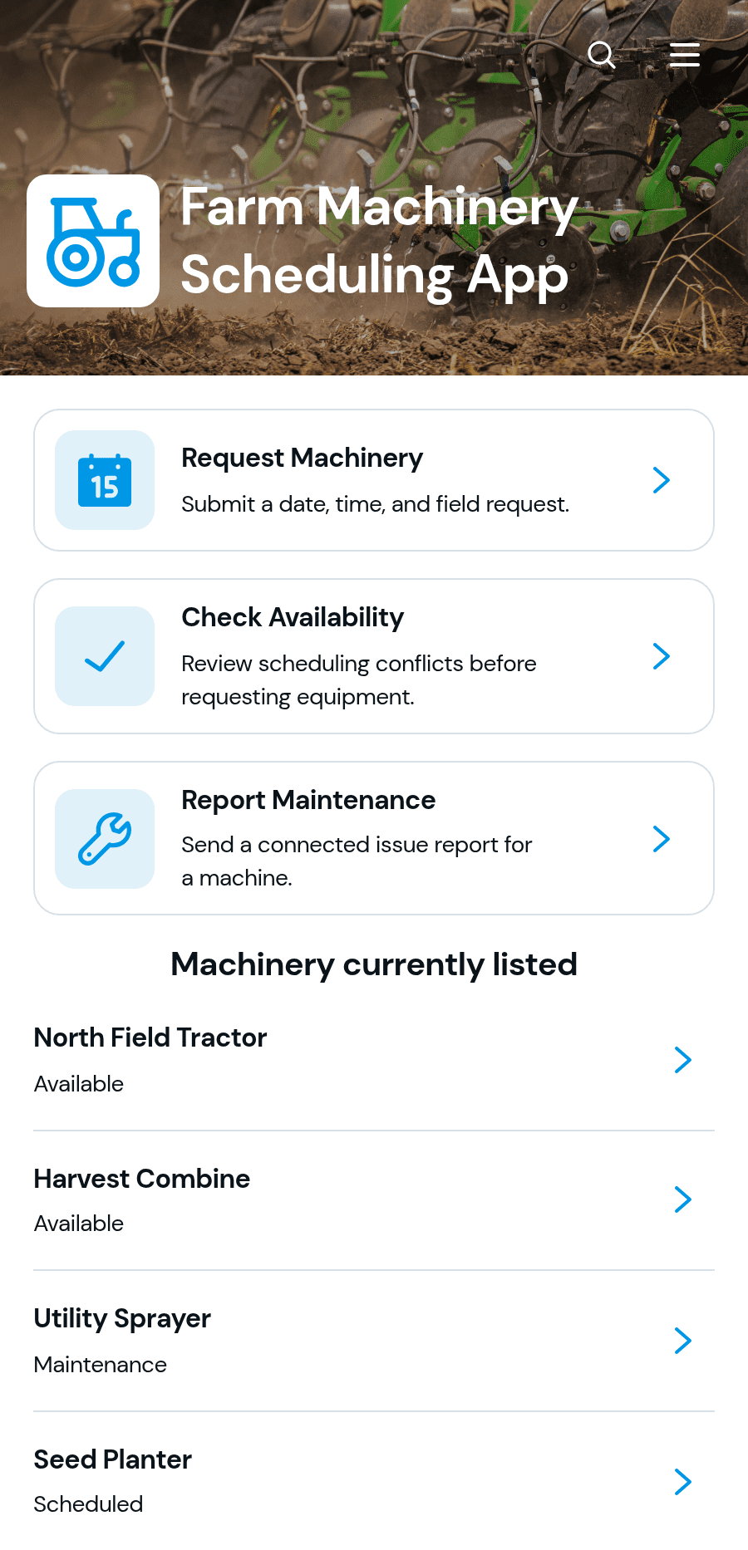Click the wrench icon for Report Maintenance
Screen dimensions: 748x1550
click(105, 839)
